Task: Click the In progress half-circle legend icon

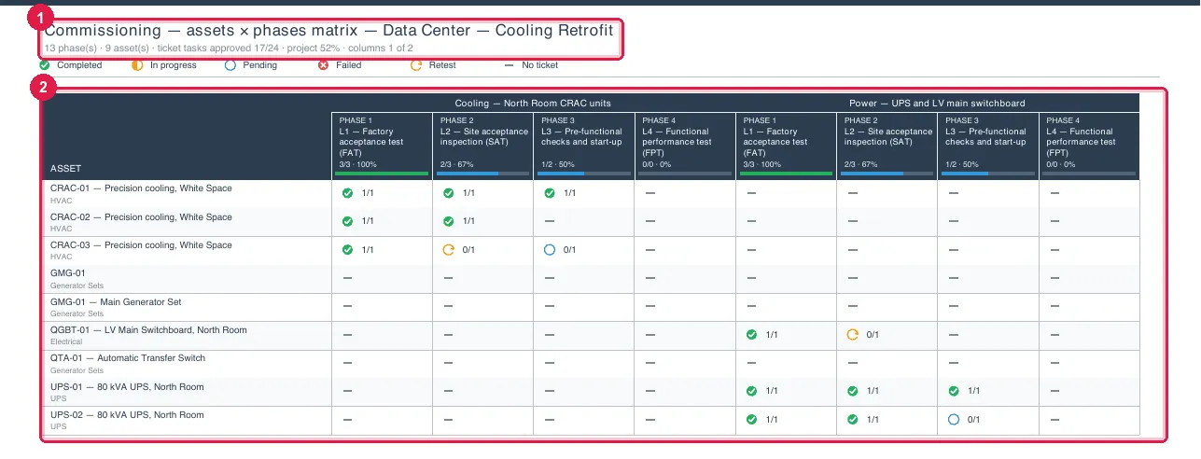Action: (x=137, y=65)
